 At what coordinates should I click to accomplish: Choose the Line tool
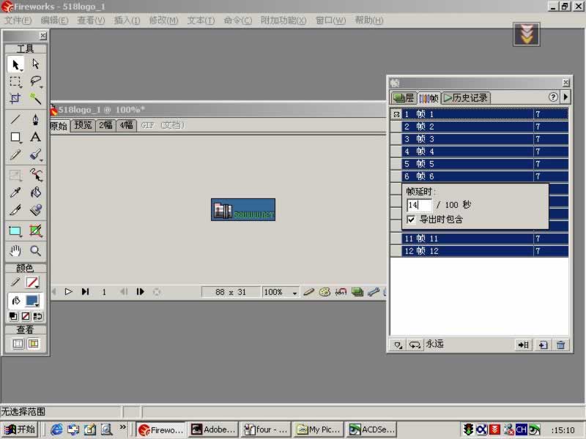pos(15,119)
